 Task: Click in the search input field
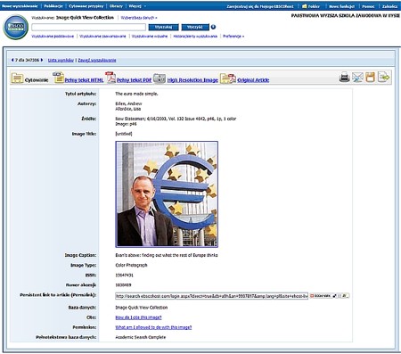pos(89,27)
